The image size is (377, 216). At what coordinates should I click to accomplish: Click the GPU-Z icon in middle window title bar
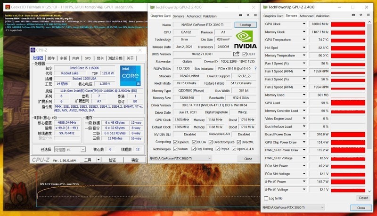click(x=152, y=7)
